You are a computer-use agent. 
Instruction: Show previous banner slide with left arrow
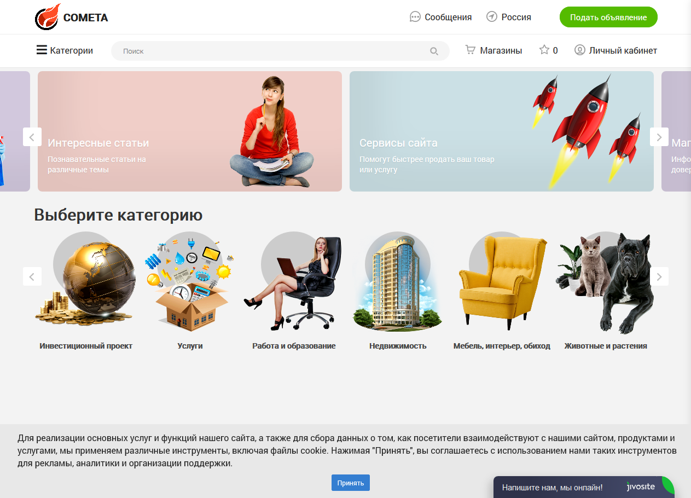pos(32,137)
